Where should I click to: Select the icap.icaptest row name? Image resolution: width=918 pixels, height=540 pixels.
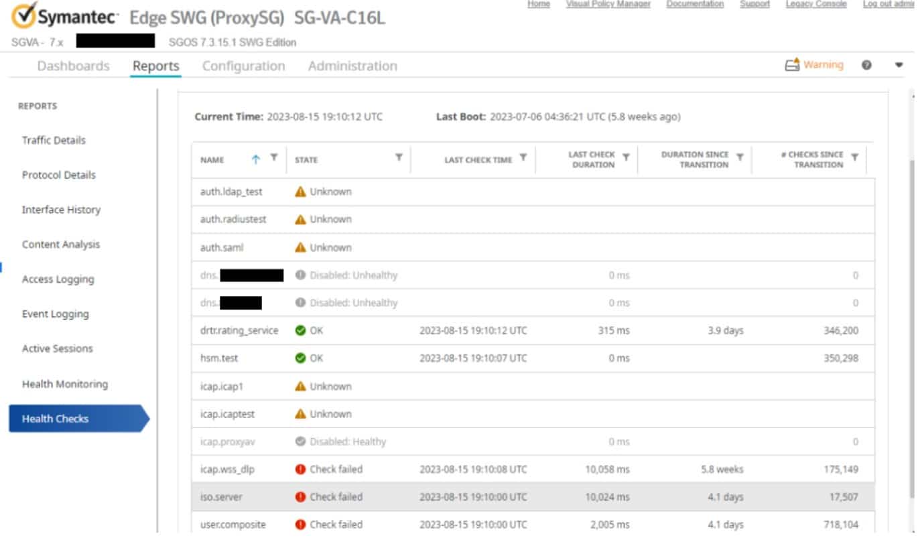(x=228, y=414)
